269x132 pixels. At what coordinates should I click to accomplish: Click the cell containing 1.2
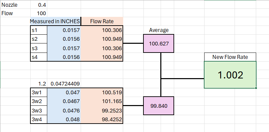[x=39, y=84]
